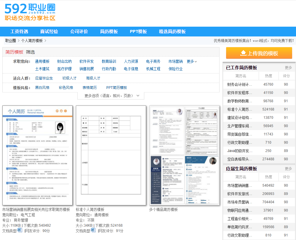选择模板风格中的黑白风格

[x=43, y=88]
